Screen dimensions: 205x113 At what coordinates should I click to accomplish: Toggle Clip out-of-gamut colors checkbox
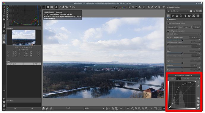click(168, 23)
